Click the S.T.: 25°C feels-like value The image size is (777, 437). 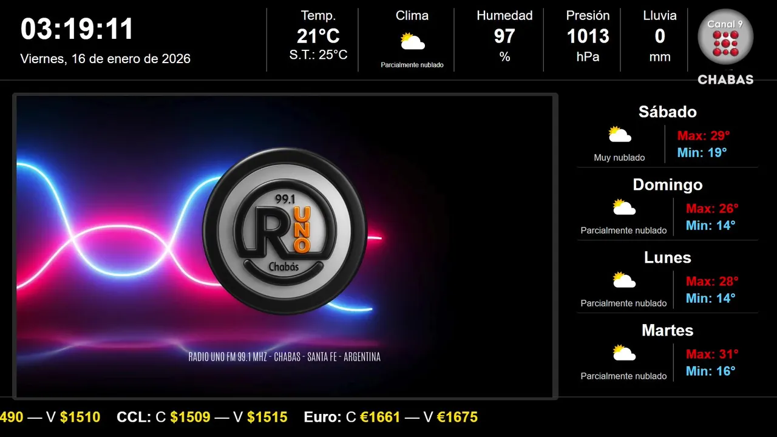point(318,55)
